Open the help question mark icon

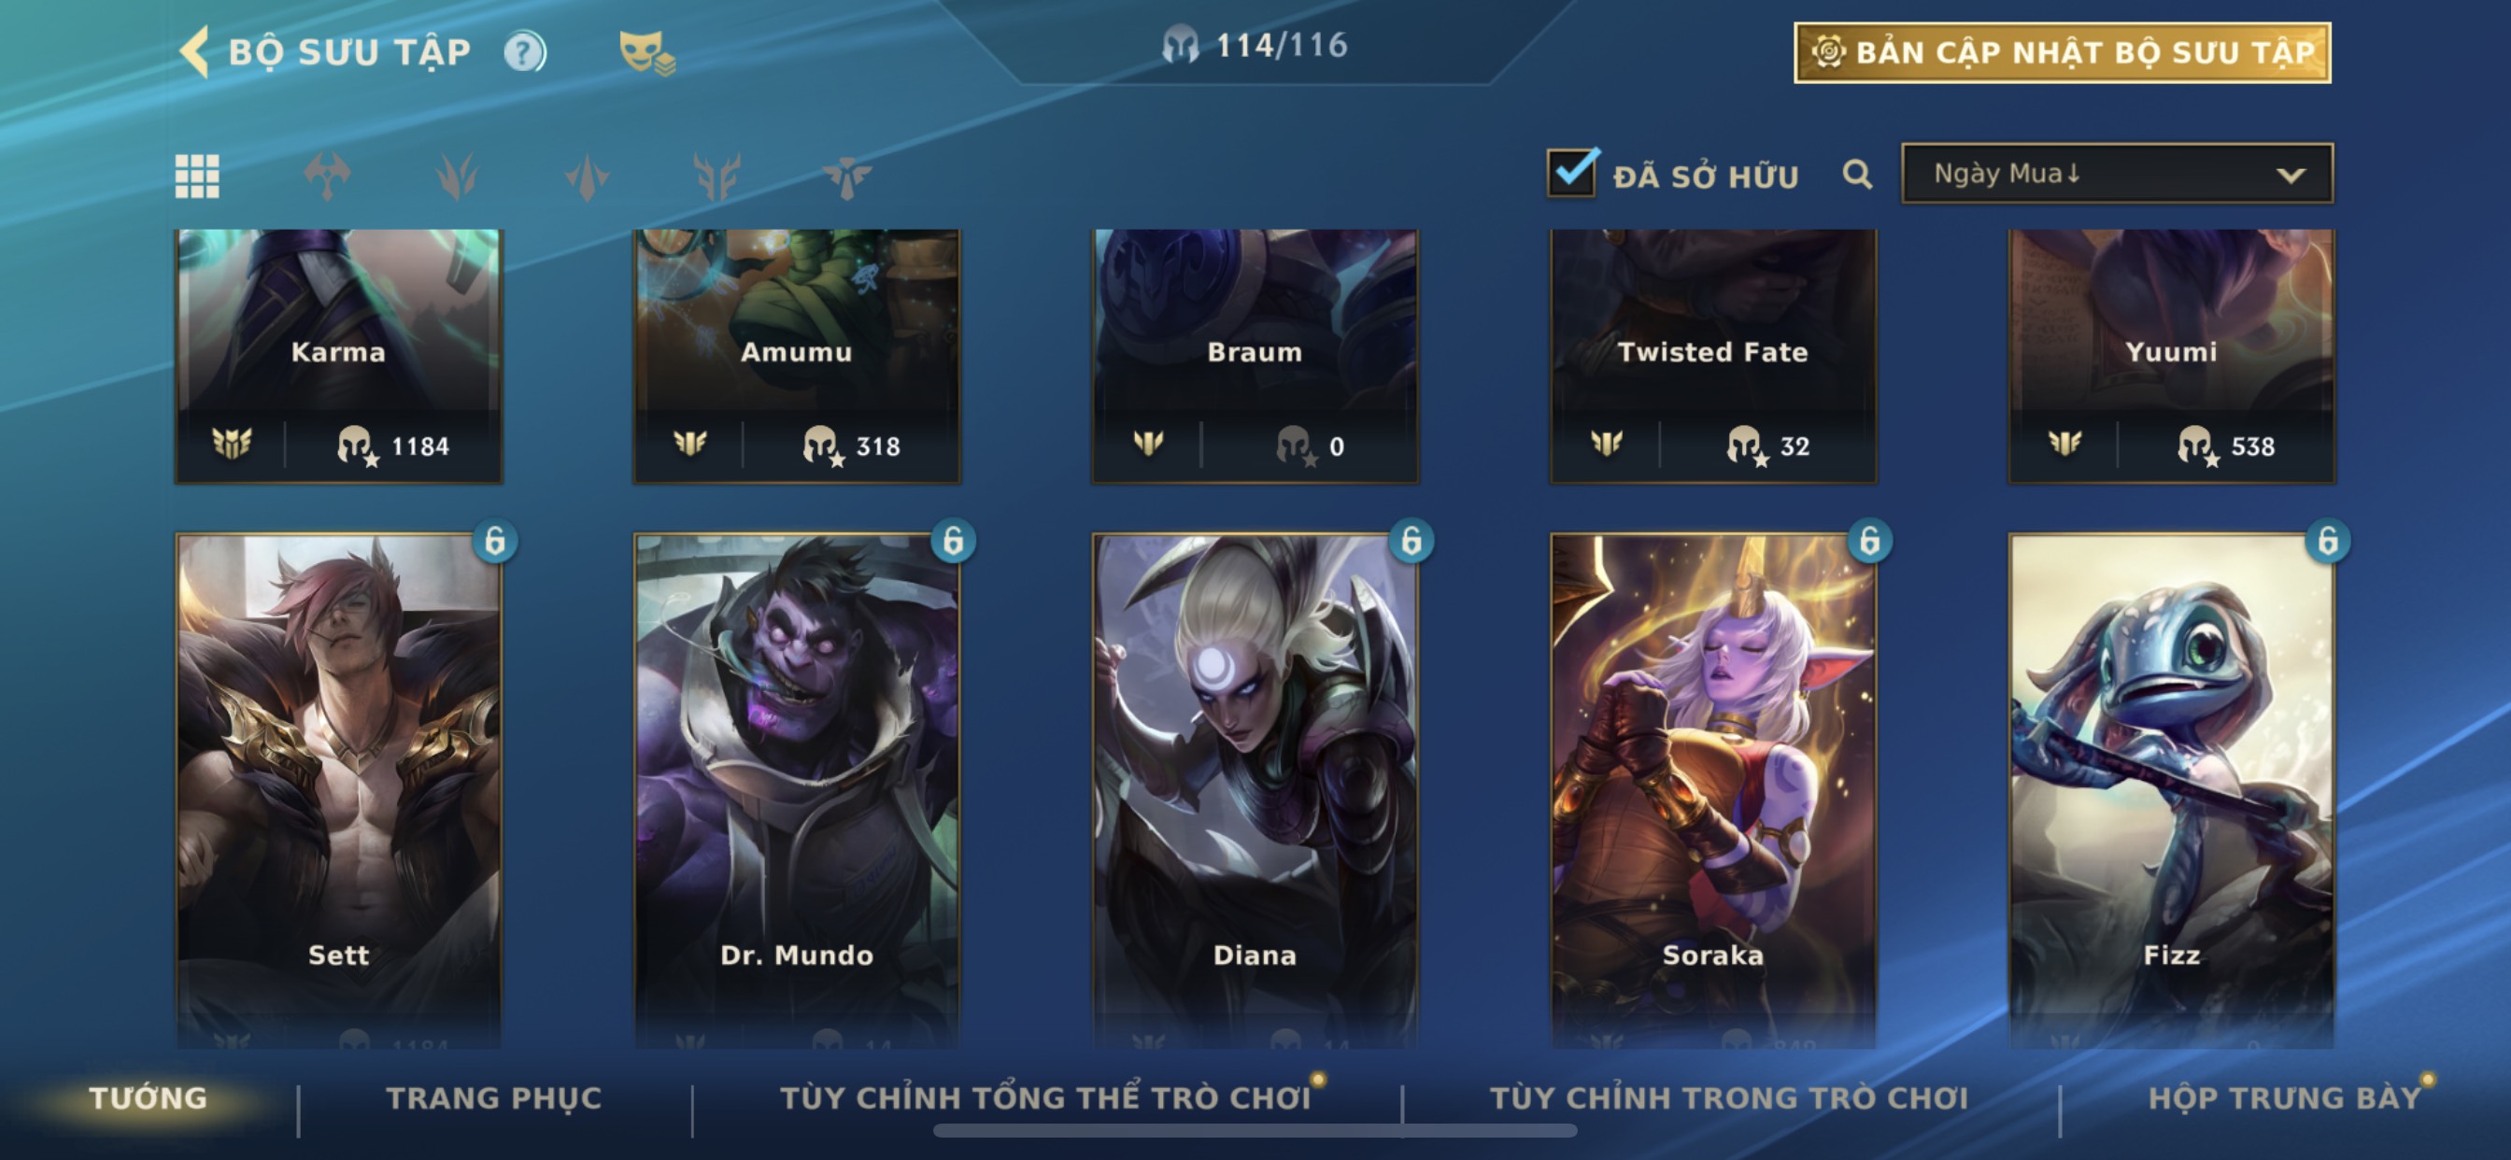click(524, 51)
